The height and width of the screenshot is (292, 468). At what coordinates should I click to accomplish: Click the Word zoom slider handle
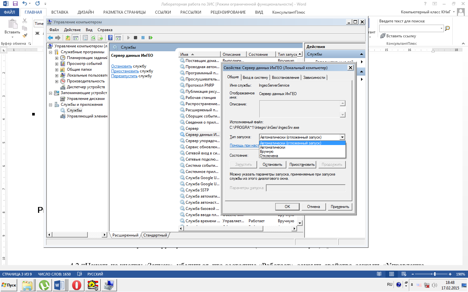click(x=435, y=274)
